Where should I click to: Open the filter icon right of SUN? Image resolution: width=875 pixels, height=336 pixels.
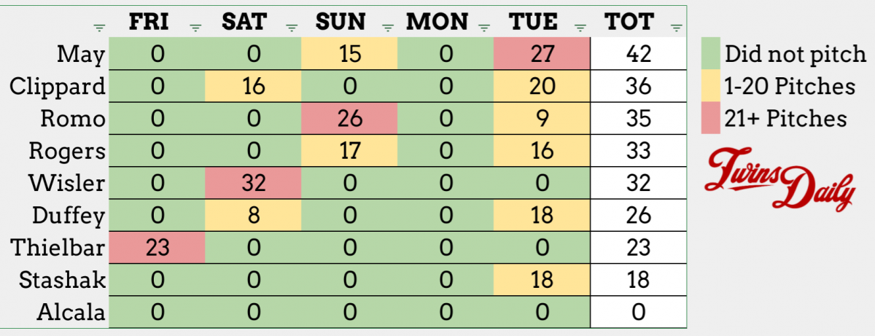pos(388,28)
